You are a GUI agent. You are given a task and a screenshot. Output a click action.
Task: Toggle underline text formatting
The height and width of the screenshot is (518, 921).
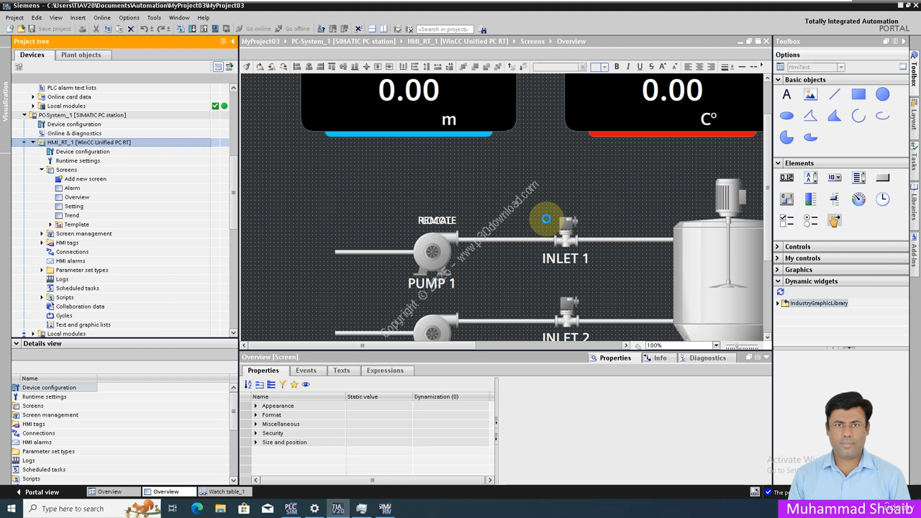click(x=640, y=67)
